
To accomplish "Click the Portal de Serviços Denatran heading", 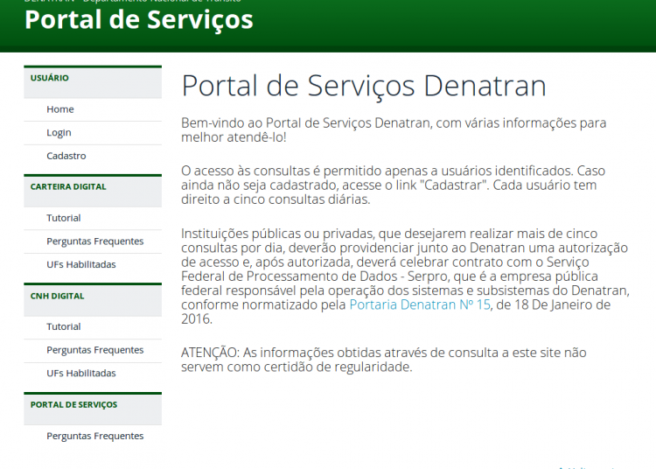I will coord(364,86).
